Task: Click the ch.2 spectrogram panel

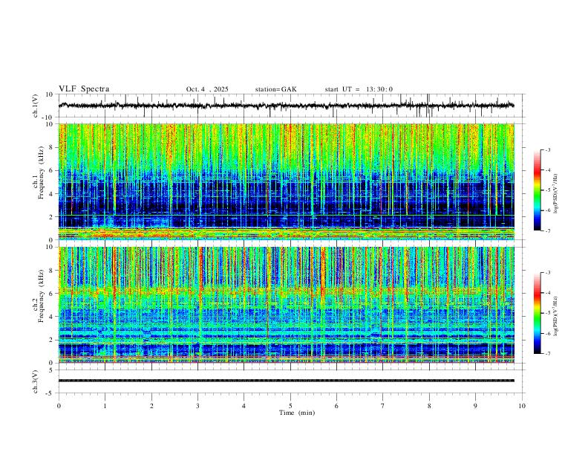Action: pos(286,305)
